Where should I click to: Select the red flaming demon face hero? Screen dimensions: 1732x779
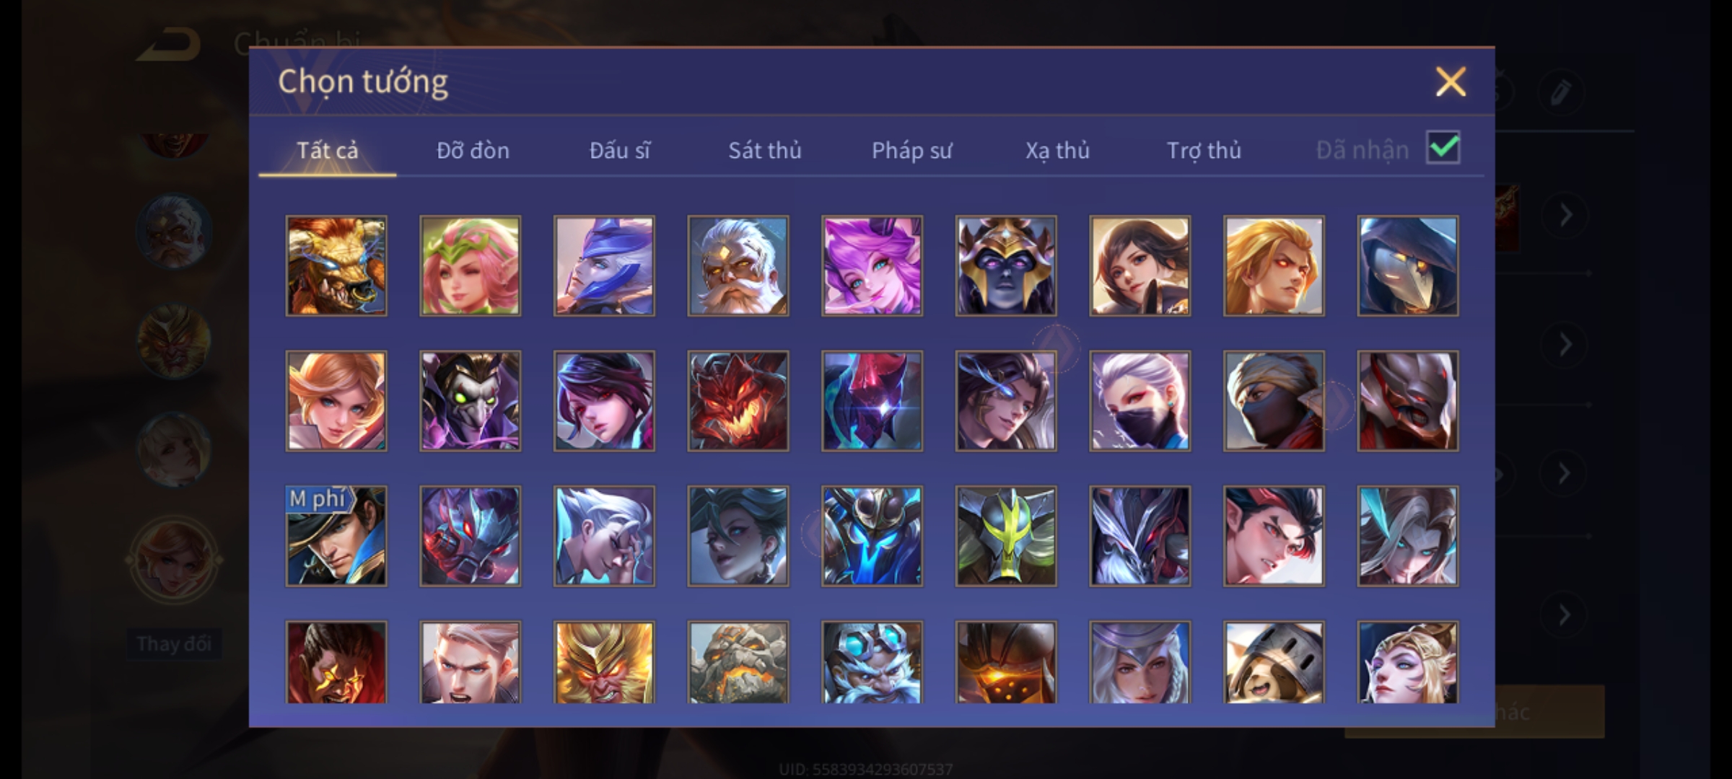(738, 401)
